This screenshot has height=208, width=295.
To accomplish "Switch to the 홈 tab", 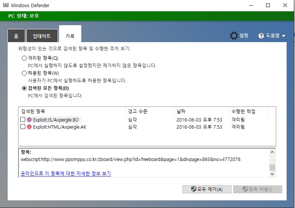I will pos(16,36).
